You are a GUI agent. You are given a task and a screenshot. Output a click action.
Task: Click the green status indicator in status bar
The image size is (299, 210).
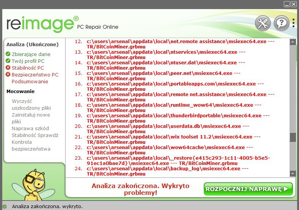tap(5, 206)
